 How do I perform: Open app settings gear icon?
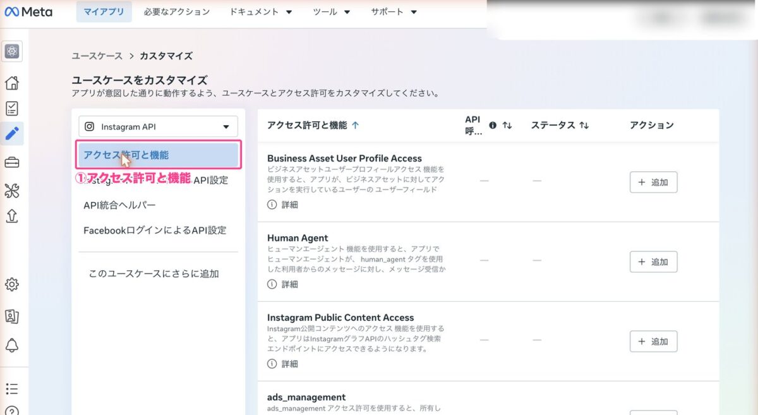click(12, 284)
